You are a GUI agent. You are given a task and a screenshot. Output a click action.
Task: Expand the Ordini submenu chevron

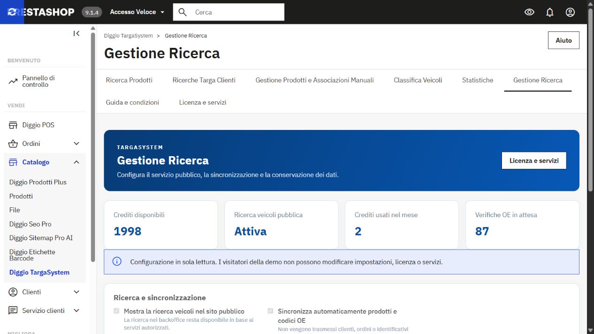pyautogui.click(x=77, y=144)
